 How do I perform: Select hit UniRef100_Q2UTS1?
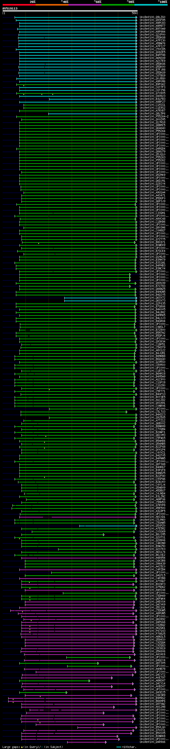(x=152, y=537)
